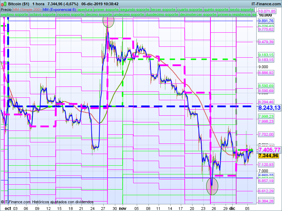This screenshot has height=211, width=282.
Task: Select the Precio legend label
Action: tap(6, 9)
